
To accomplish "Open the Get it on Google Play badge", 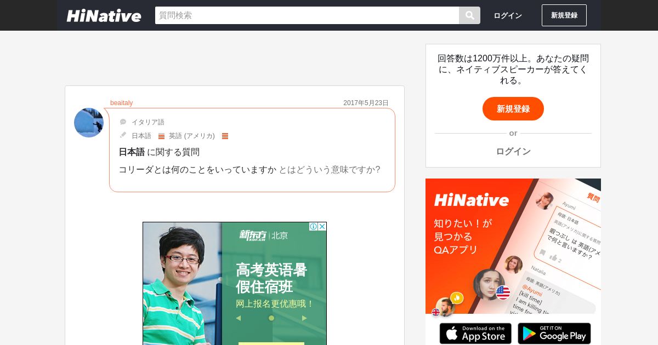I will point(554,334).
